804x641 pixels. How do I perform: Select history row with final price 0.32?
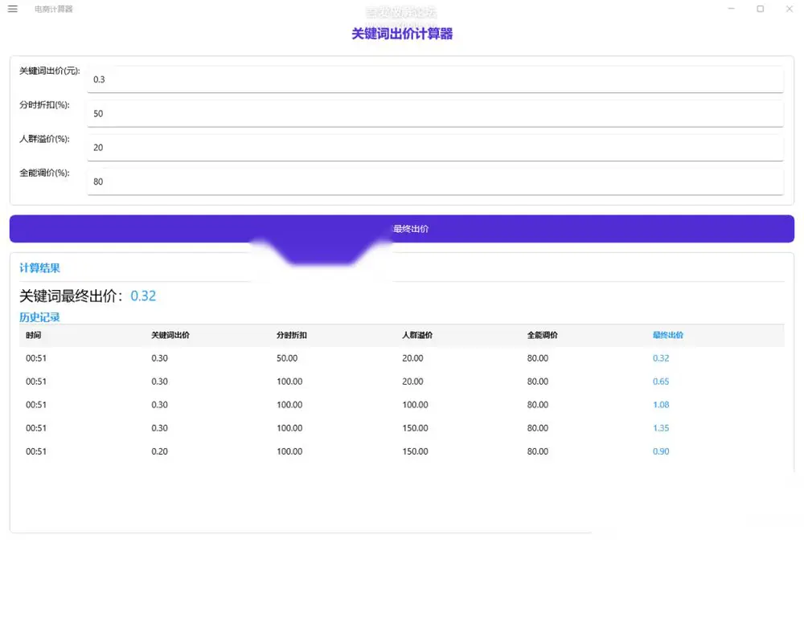[x=401, y=358]
